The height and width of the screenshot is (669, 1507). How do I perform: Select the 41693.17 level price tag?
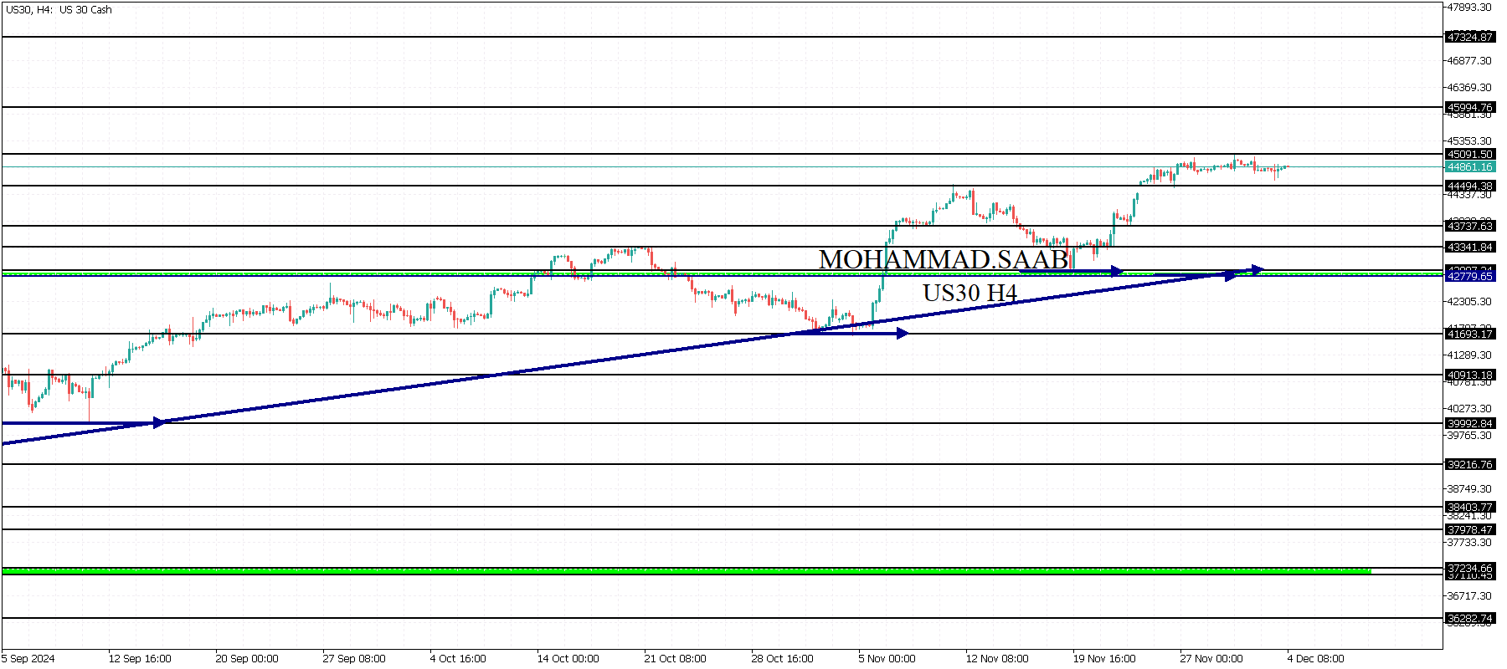coord(1470,334)
